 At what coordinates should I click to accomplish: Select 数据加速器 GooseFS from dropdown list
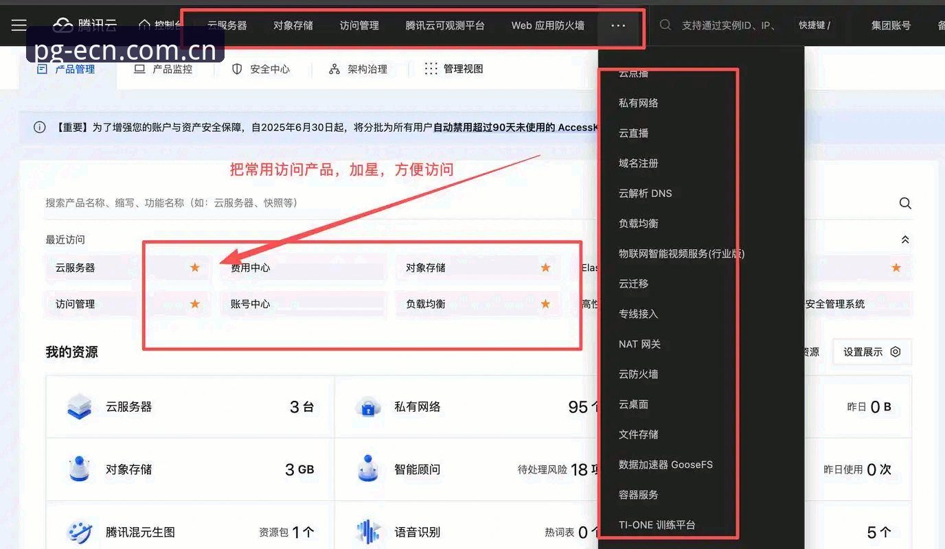click(x=666, y=465)
